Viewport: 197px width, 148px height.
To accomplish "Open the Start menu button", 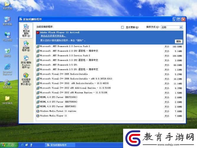I will tap(9, 145).
